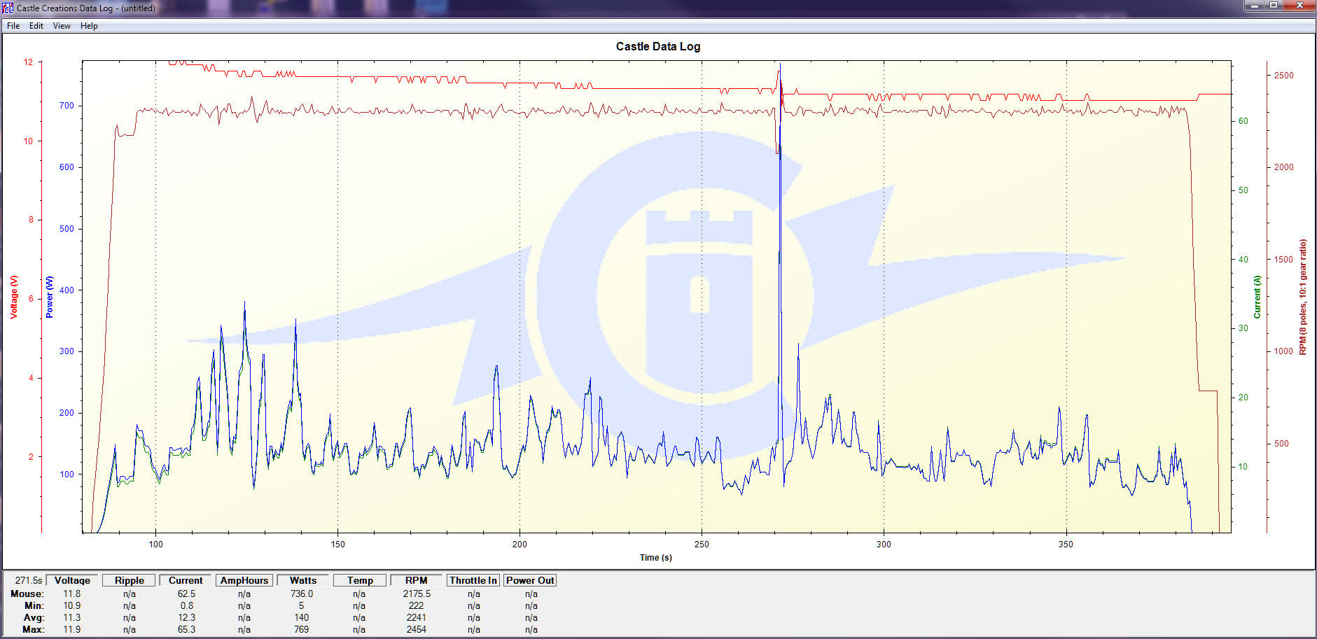Click the Max RPM value 2454
This screenshot has width=1317, height=639.
point(417,629)
